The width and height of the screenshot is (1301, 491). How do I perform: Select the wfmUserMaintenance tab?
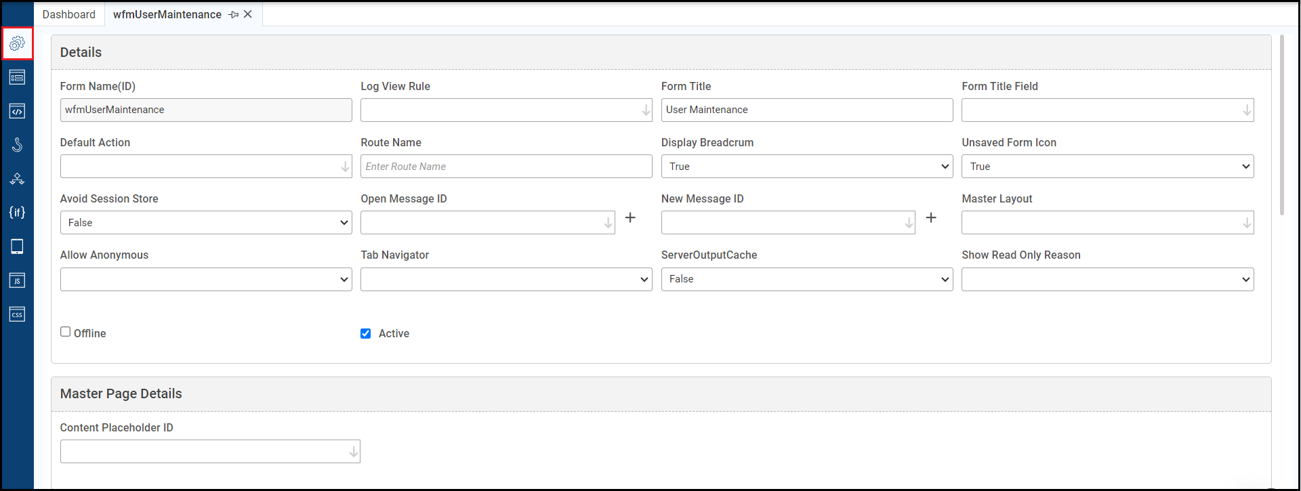[167, 14]
